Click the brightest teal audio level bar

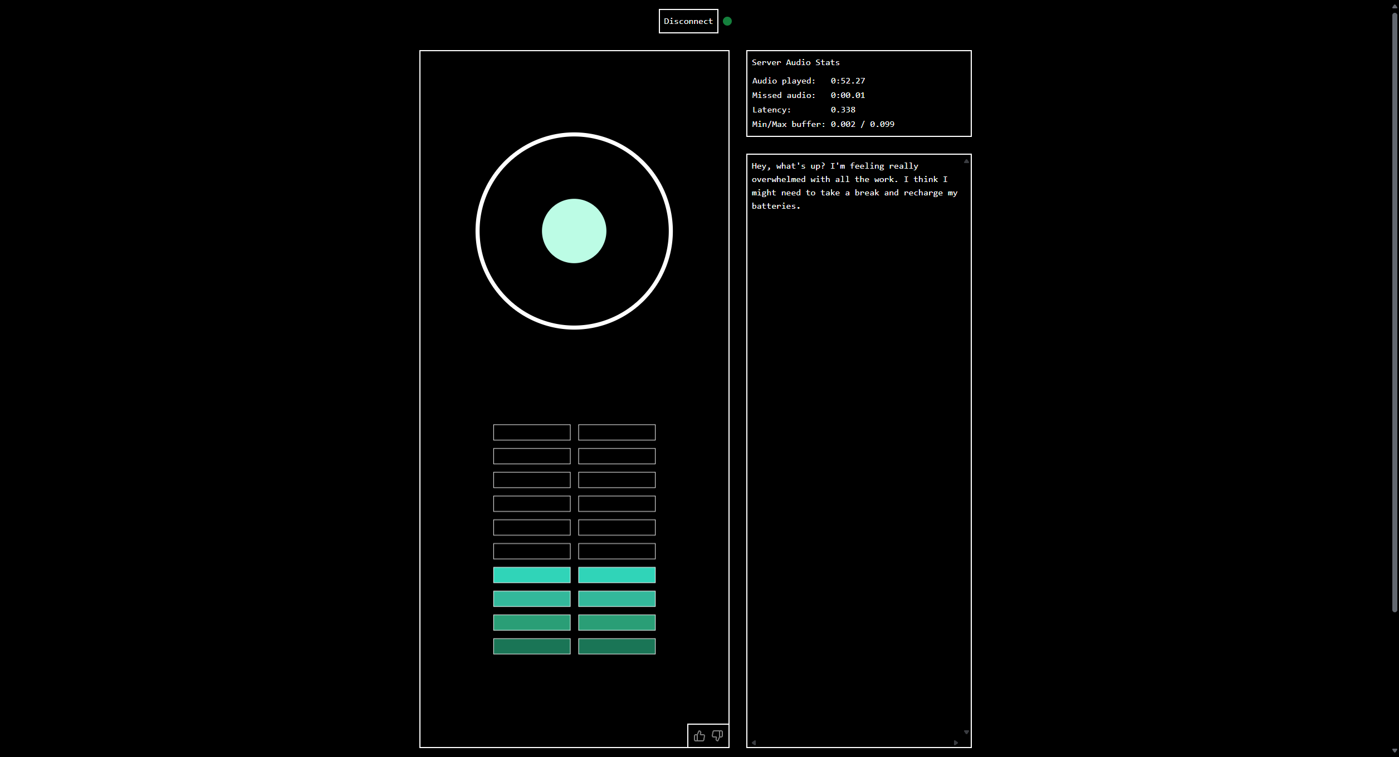(531, 574)
